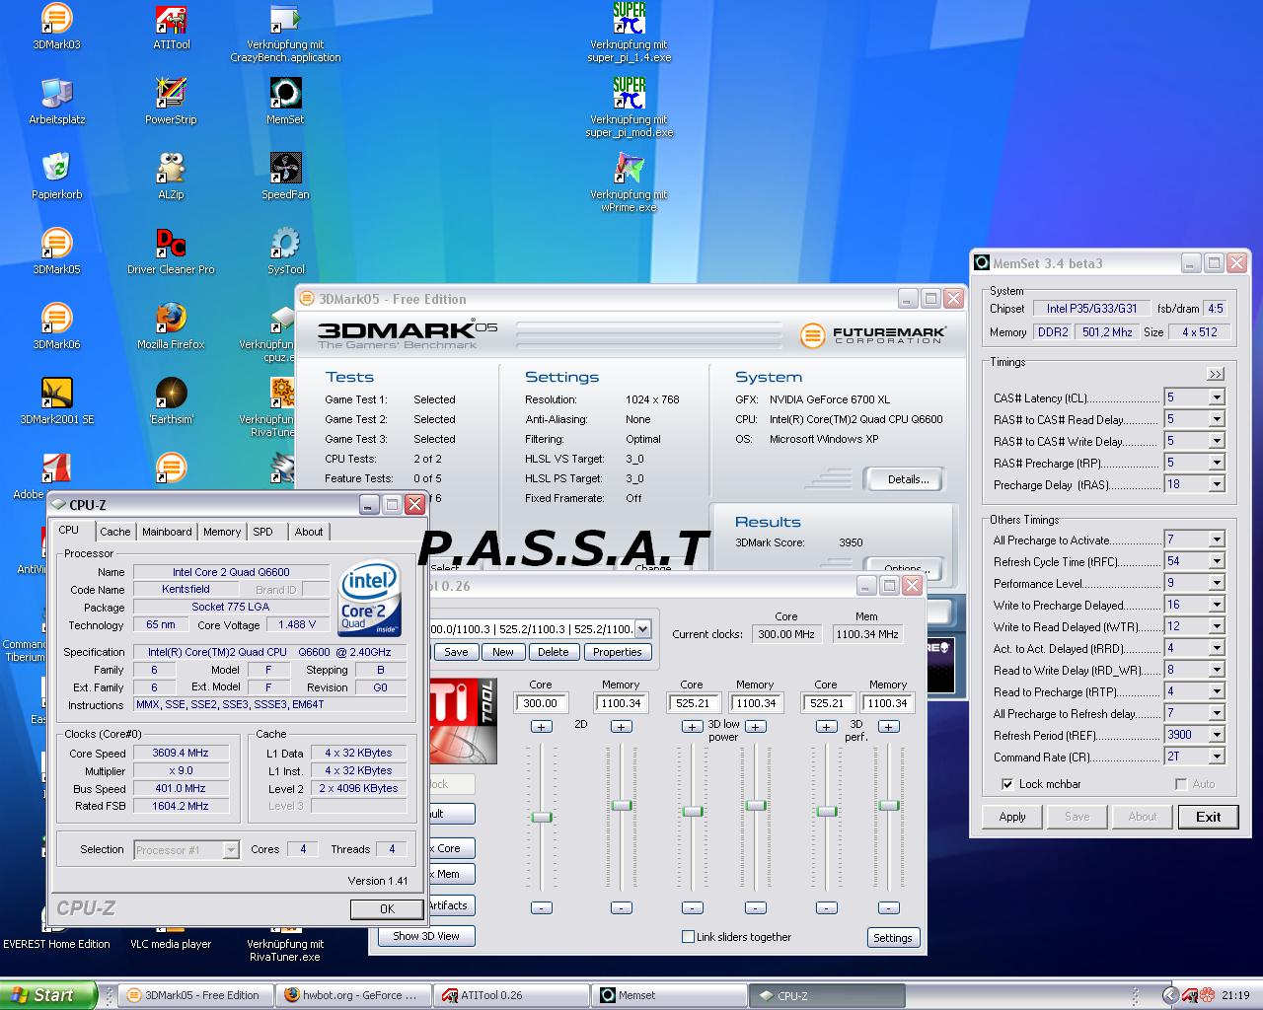
Task: Click the OK button in CPU-Z
Action: (x=387, y=909)
